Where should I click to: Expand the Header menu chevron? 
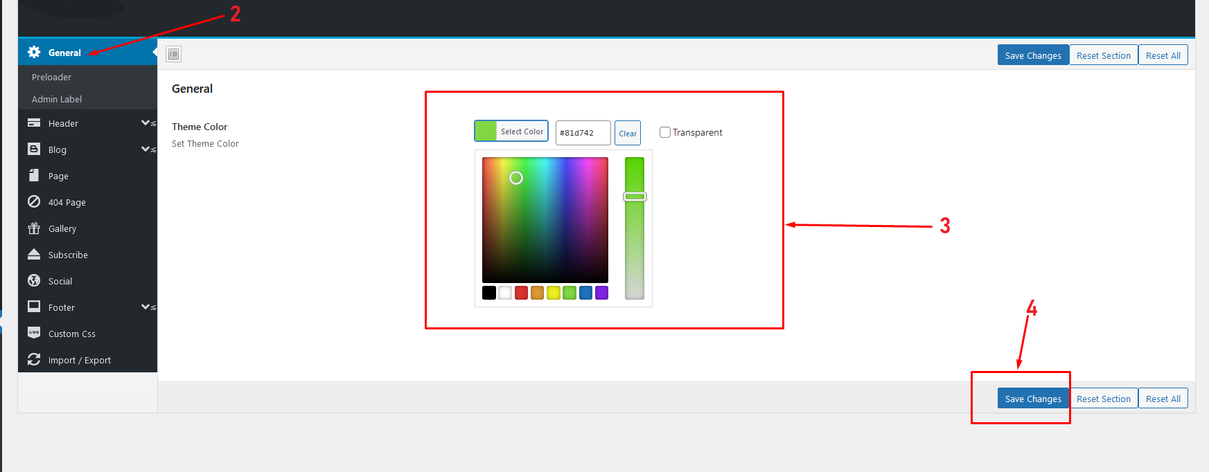(146, 123)
